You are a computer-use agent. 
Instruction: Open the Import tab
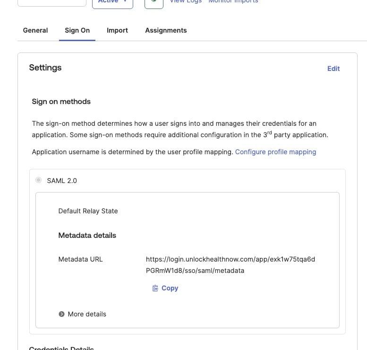tap(117, 30)
